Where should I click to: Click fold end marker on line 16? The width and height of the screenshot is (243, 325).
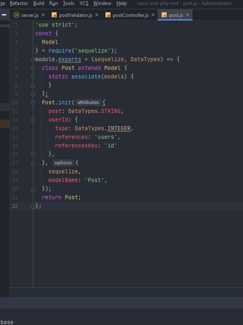33,154
